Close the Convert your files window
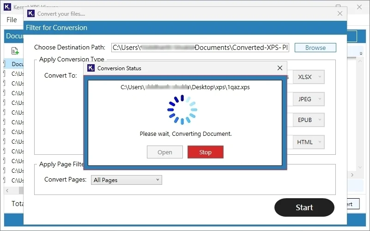370x231 pixels. click(x=340, y=13)
